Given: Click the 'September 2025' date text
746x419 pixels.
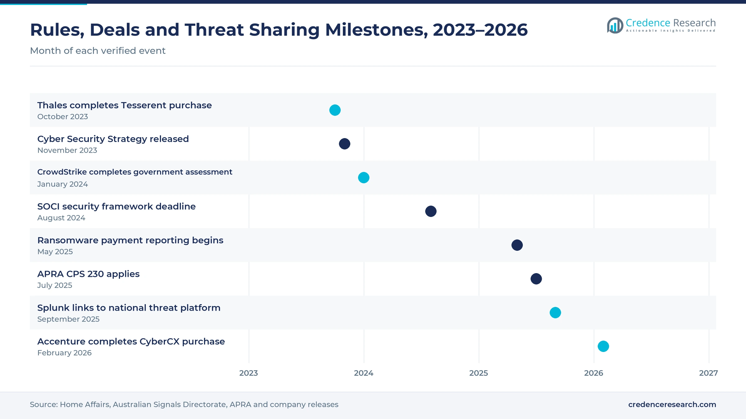Looking at the screenshot, I should click(x=68, y=319).
